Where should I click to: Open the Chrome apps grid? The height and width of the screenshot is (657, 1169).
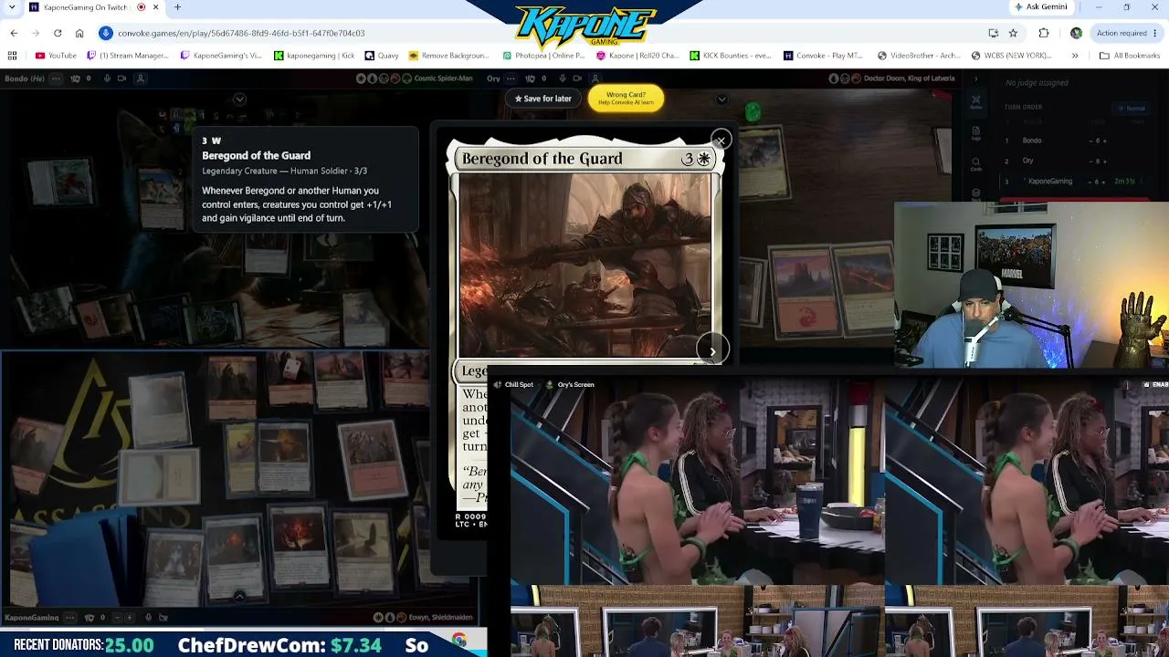[12, 56]
